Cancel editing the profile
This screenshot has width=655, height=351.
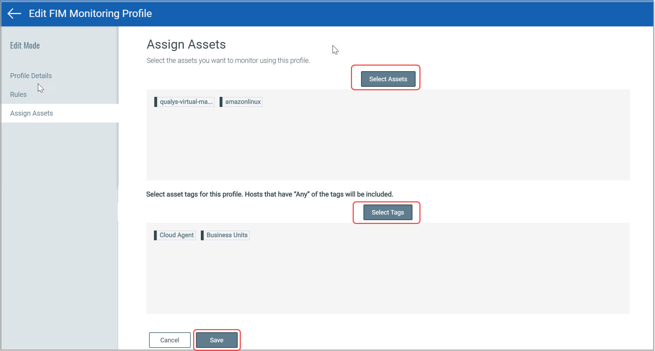[x=170, y=340]
